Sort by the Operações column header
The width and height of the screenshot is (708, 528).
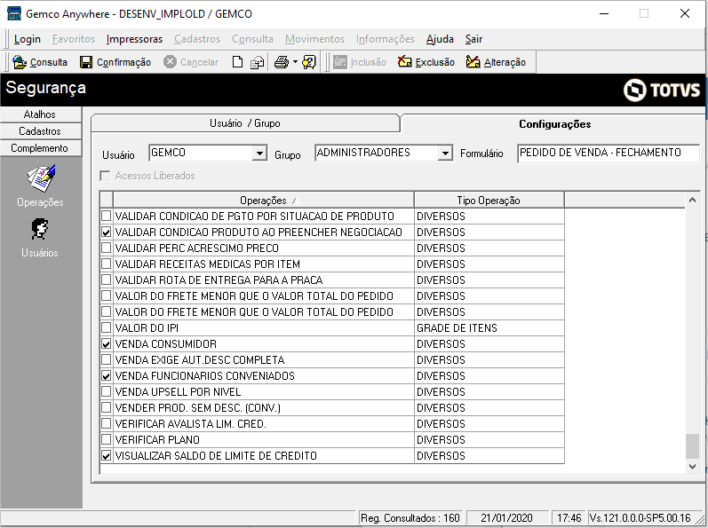click(x=263, y=201)
